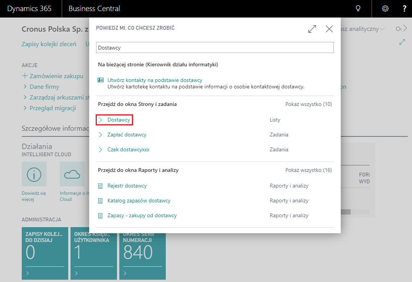Open 'Utwórz kontakty na podstawie dostawcy' action

155,80
